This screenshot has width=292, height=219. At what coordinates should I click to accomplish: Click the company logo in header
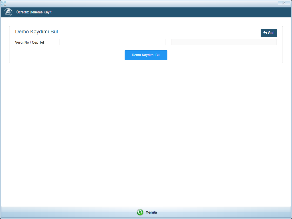(x=8, y=12)
